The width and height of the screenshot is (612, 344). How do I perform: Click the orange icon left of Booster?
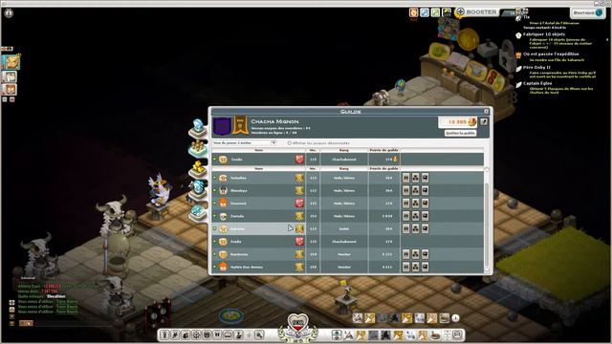point(413,12)
